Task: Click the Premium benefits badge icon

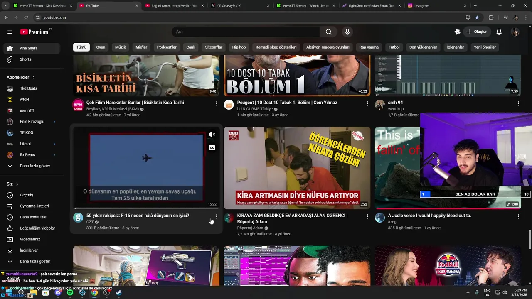Action: (458, 32)
